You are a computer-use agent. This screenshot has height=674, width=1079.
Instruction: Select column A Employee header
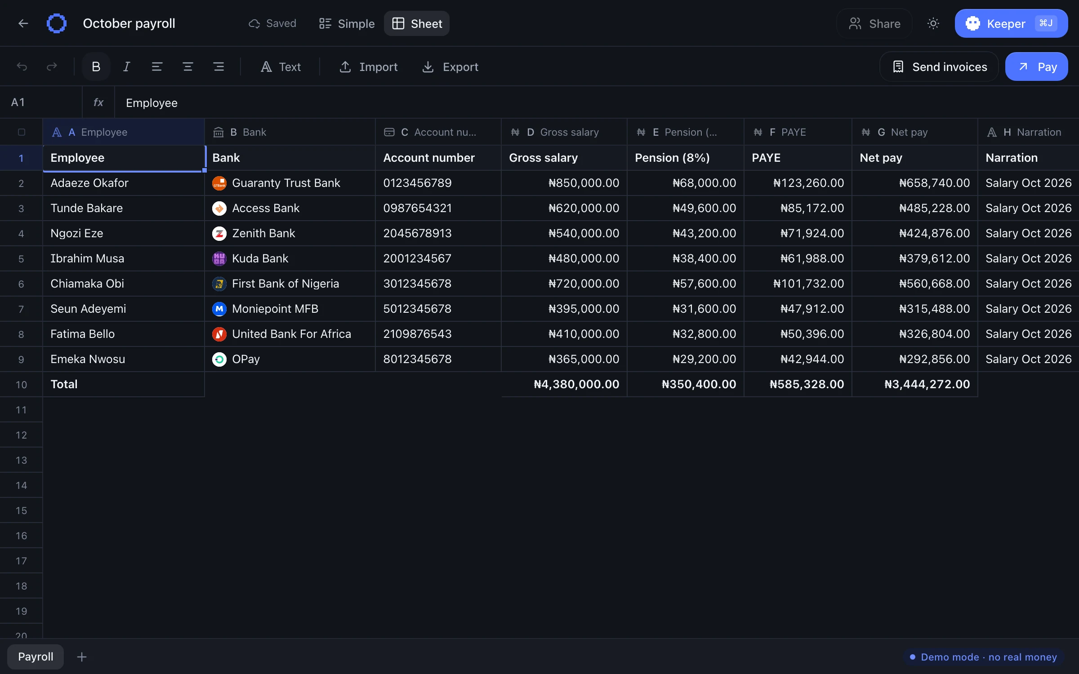pos(124,132)
